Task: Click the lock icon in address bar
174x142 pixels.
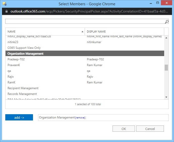Action: pyautogui.click(x=7, y=11)
